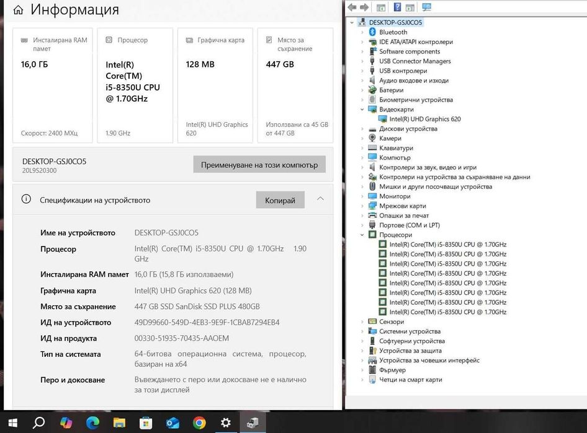Expand the Мрежови карти node

362,206
